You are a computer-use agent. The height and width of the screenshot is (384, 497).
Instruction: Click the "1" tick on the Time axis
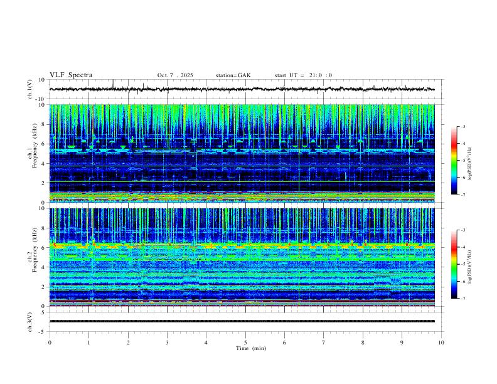click(x=88, y=343)
